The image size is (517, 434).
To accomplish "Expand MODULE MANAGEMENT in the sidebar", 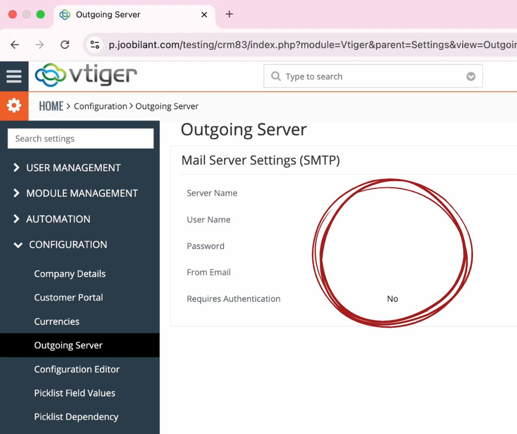I will [81, 193].
